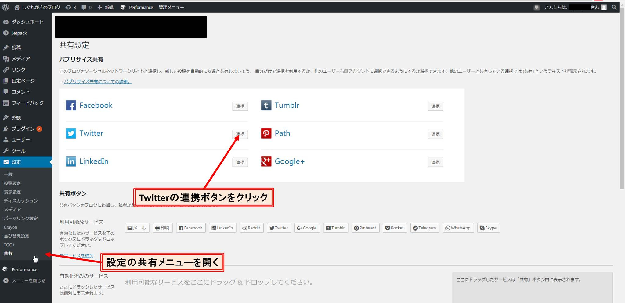Open the フィードバック sidebar menu

click(x=26, y=103)
